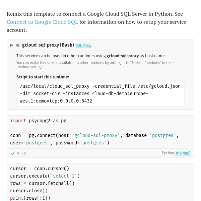Image resolution: width=201 pixels, height=201 pixels.
Task: Click the gray runtime status dot
Action: tap(18, 45)
